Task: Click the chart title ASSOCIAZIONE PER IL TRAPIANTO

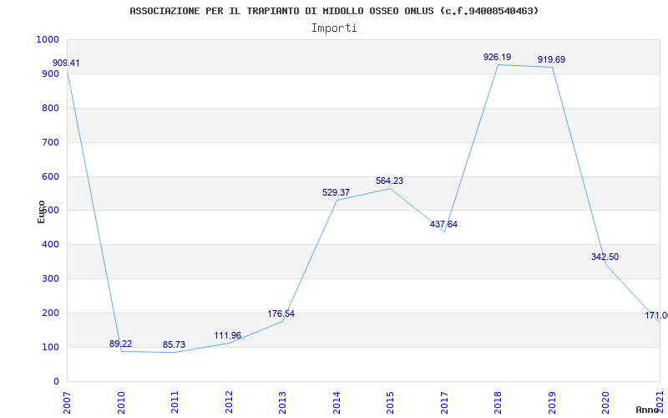Action: pyautogui.click(x=335, y=11)
